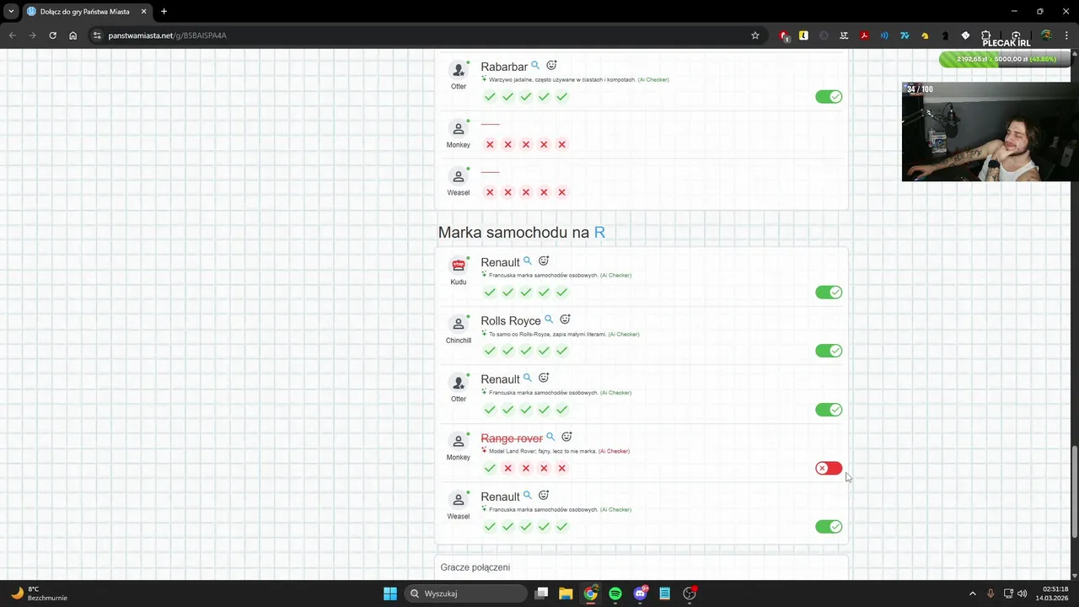
Task: Open Windows Start menu
Action: point(390,594)
